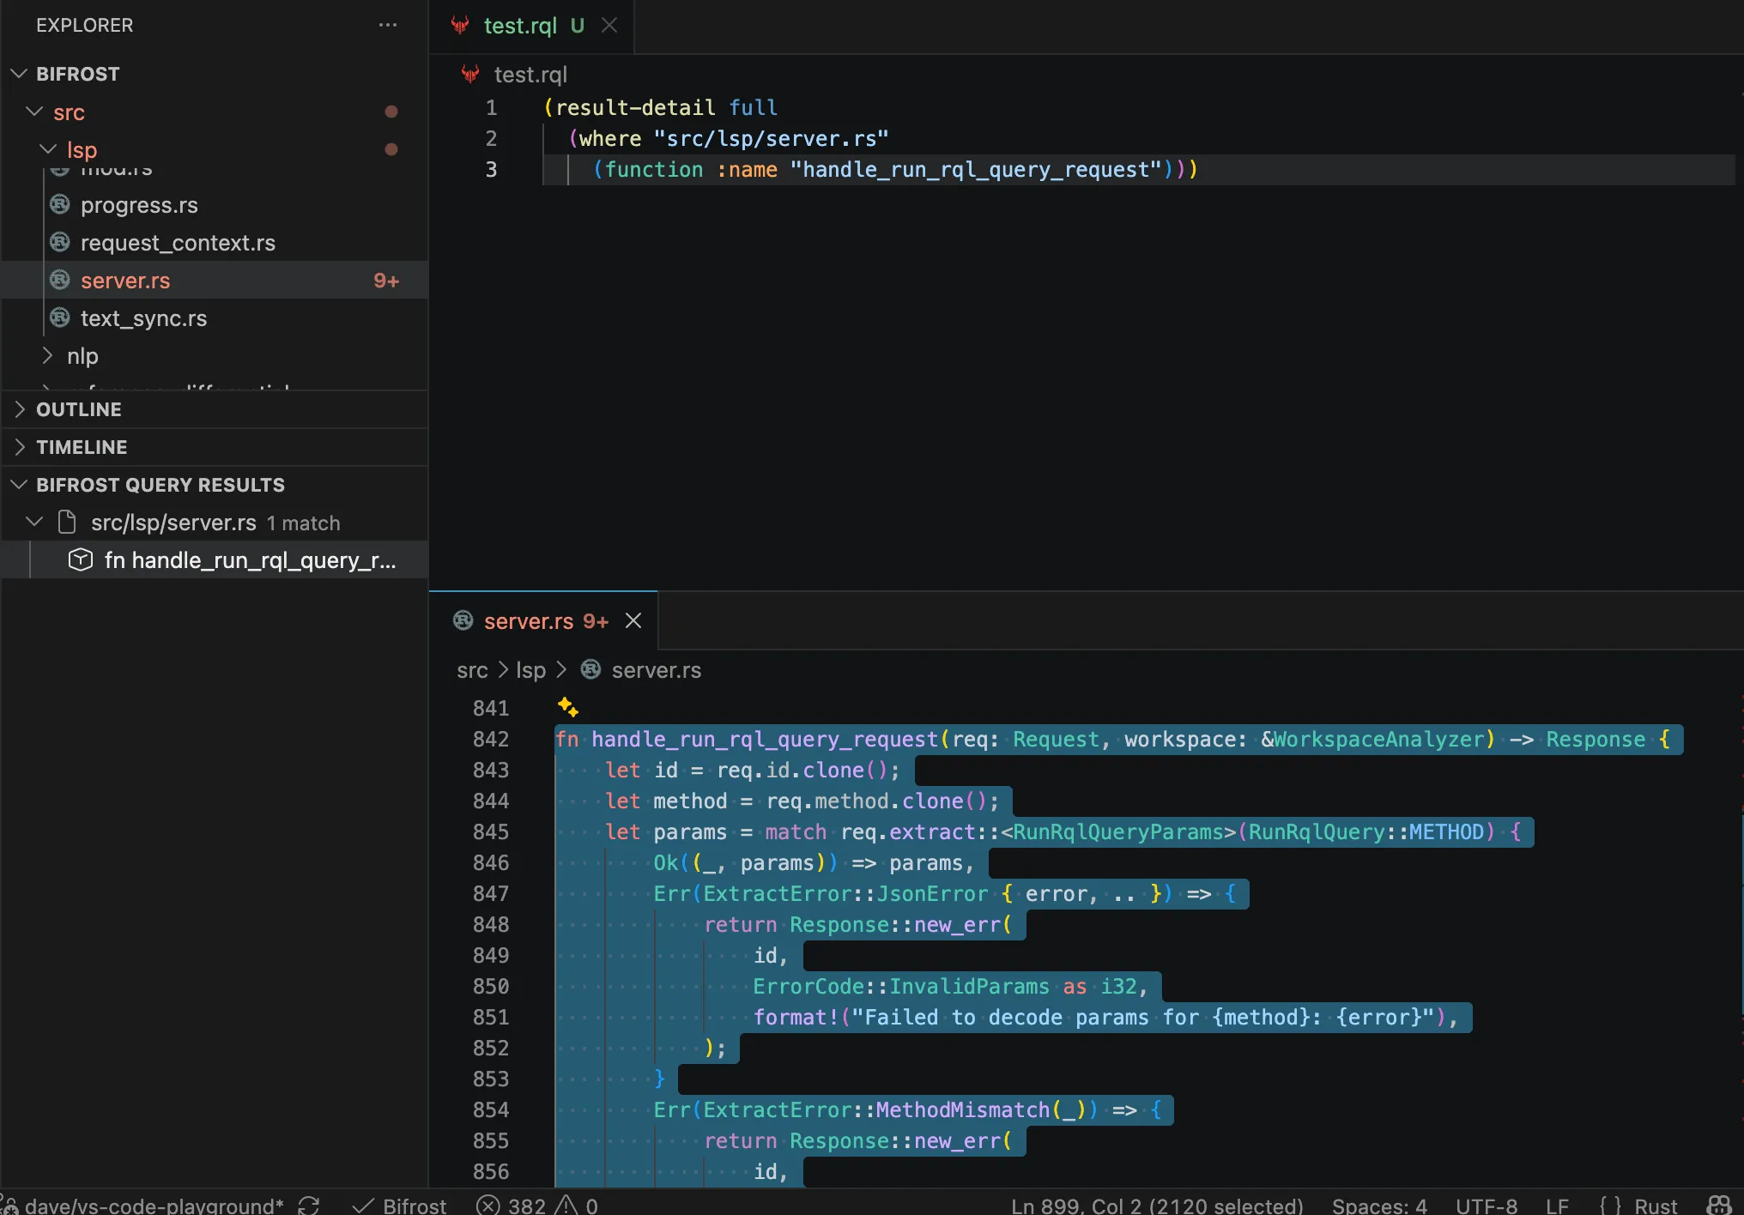This screenshot has width=1744, height=1215.
Task: Click test.rql breadcrumb in upper editor
Action: (530, 75)
